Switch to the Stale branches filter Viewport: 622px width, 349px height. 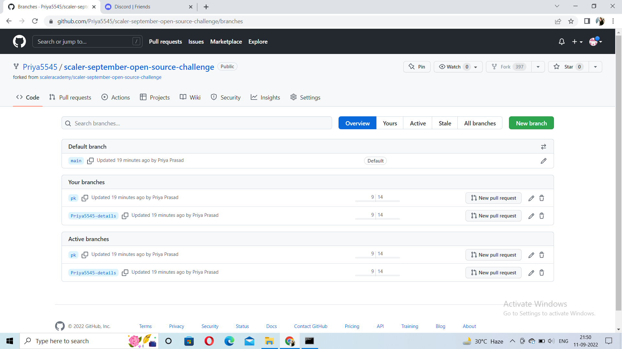pos(444,123)
